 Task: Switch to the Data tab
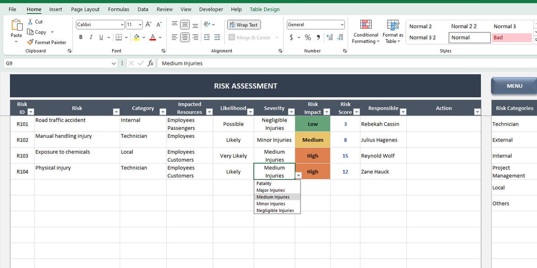143,9
